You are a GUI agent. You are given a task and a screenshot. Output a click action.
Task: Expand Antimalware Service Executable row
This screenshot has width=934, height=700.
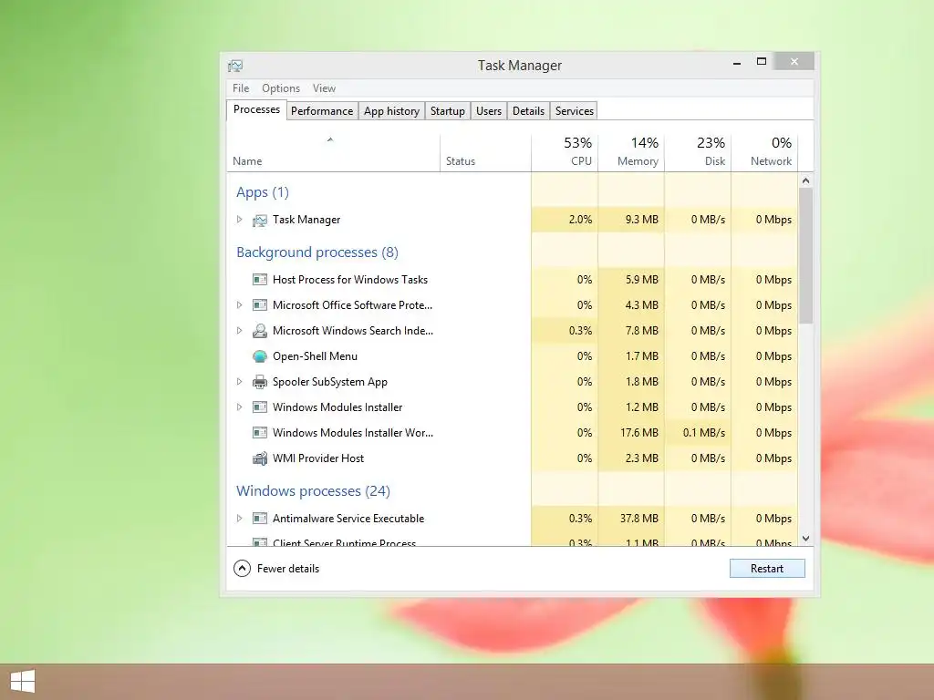pos(240,519)
